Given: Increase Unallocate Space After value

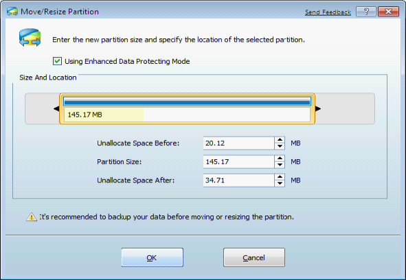Looking at the screenshot, I should [280, 177].
